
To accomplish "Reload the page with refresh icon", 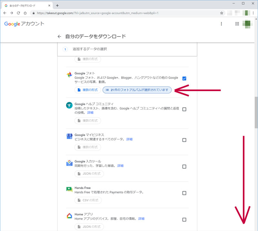I will tap(18, 13).
